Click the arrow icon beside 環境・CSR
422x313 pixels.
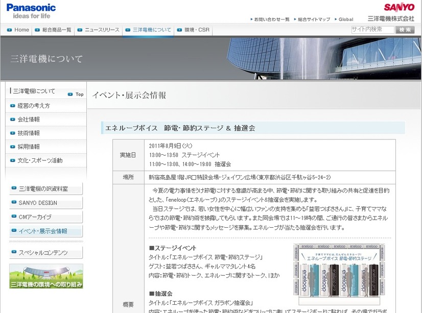coord(179,30)
